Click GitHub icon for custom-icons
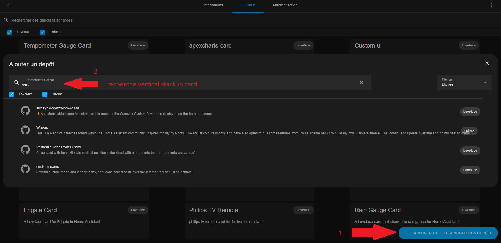Image resolution: width=501 pixels, height=243 pixels. 25,169
